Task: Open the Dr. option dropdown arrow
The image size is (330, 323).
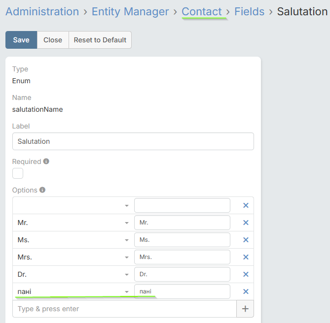Action: tap(126, 274)
